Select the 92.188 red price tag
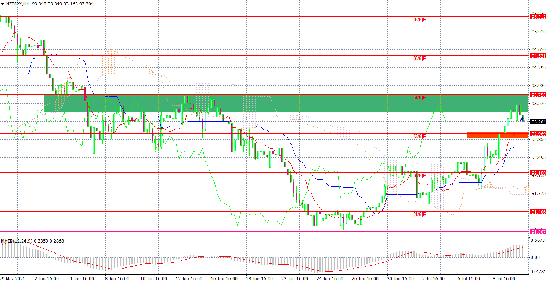 coord(538,173)
